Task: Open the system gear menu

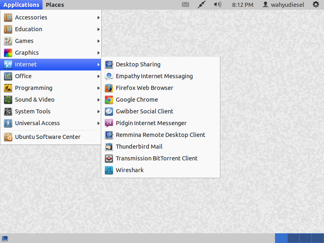Action: pyautogui.click(x=315, y=4)
